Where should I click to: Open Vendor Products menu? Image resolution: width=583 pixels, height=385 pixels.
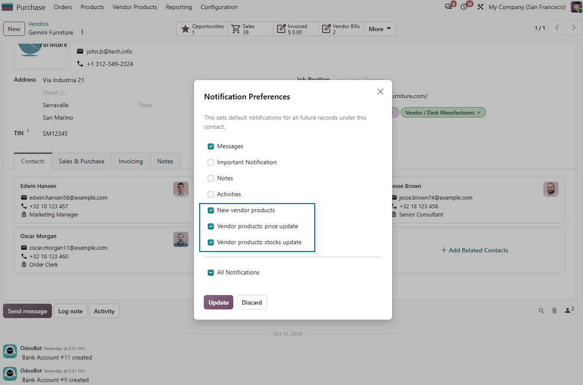pos(135,7)
